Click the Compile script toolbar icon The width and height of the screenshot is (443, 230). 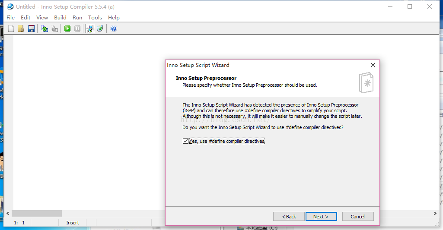pyautogui.click(x=45, y=28)
